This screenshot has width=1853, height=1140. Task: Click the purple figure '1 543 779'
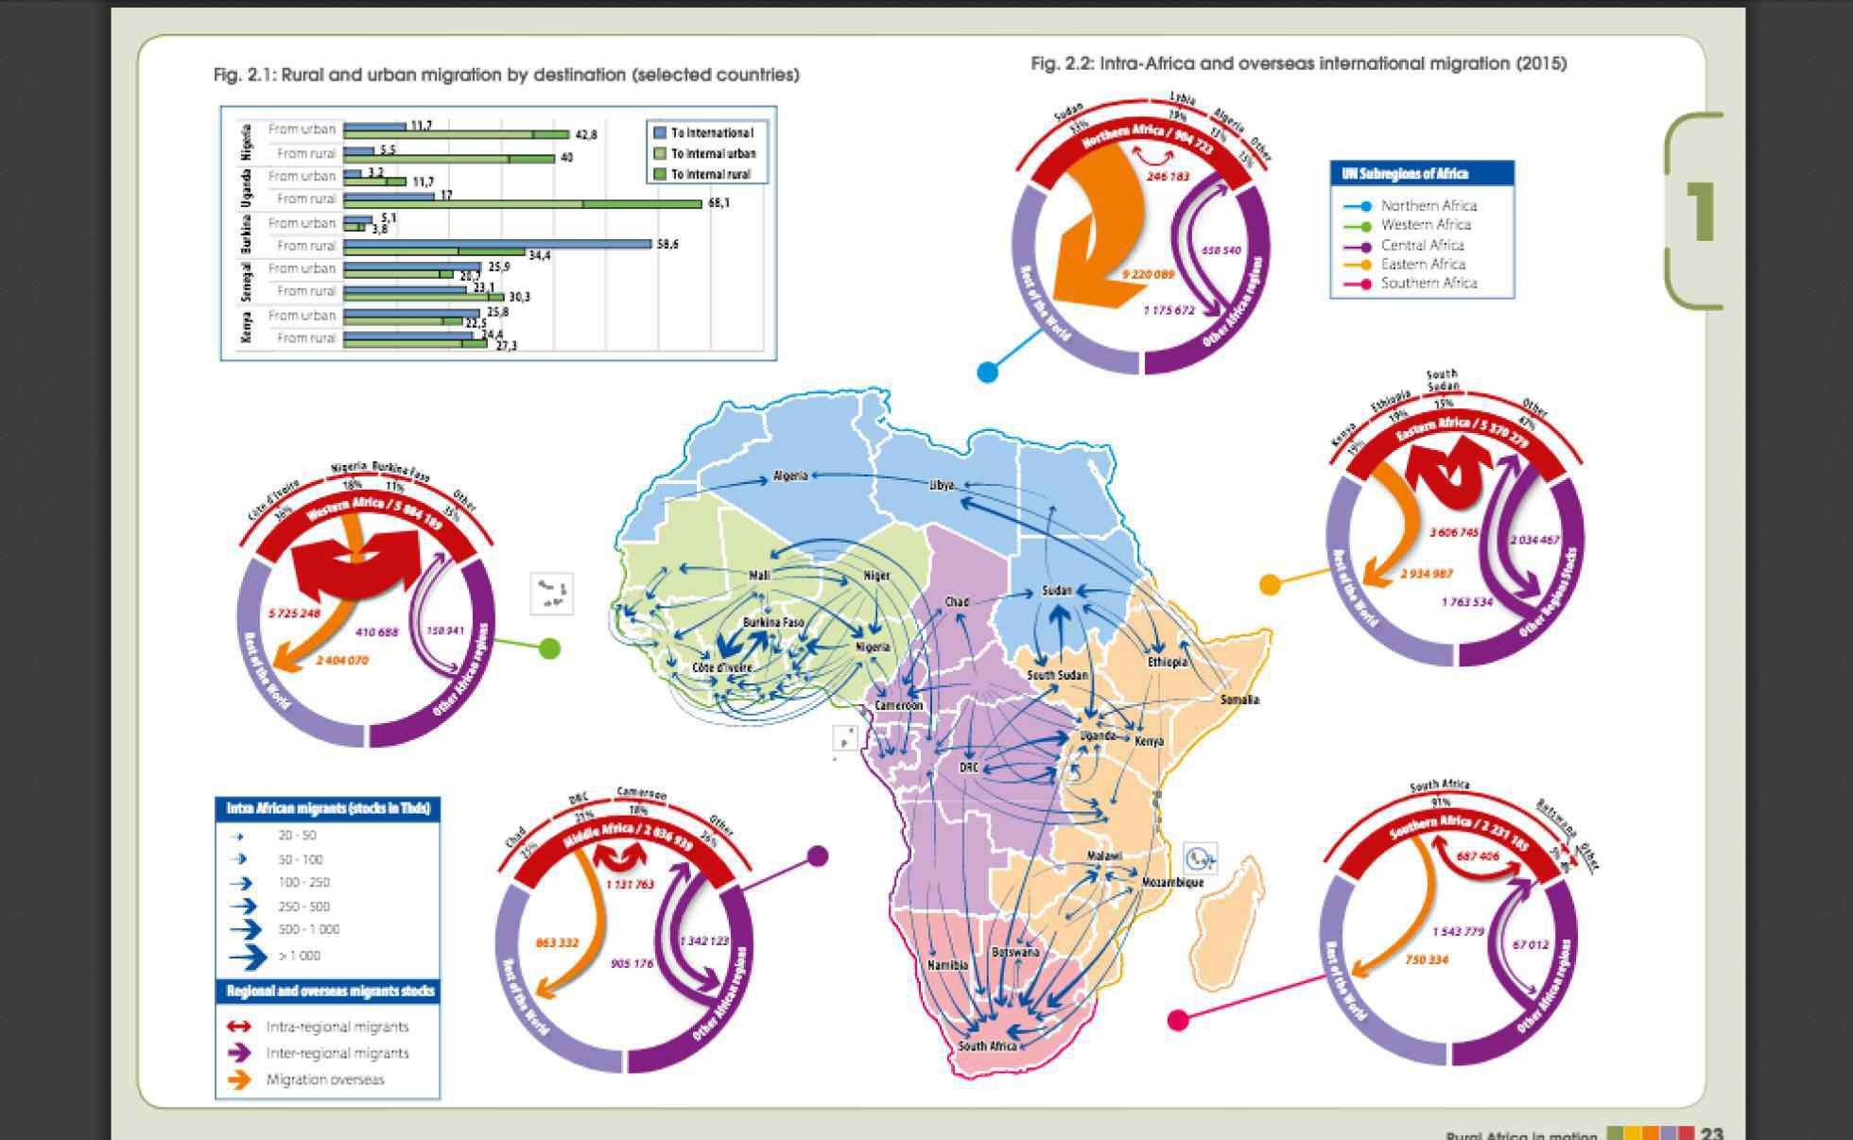[x=1458, y=932]
